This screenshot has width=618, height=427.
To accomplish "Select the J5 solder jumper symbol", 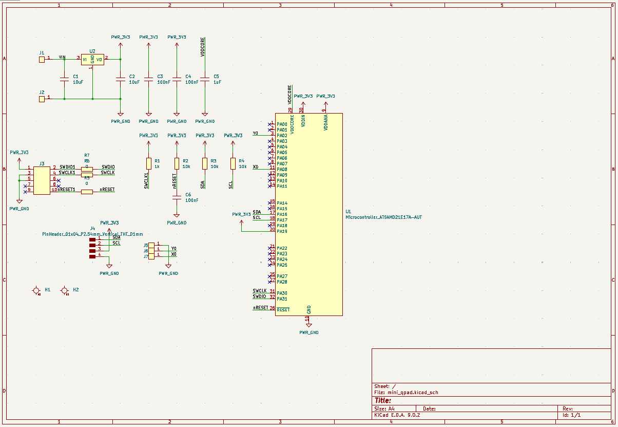I will tap(150, 246).
